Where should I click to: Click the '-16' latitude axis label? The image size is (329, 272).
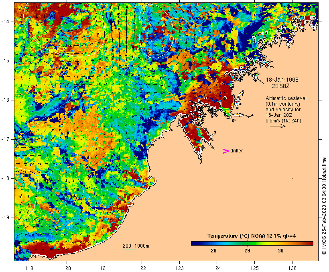5,100
